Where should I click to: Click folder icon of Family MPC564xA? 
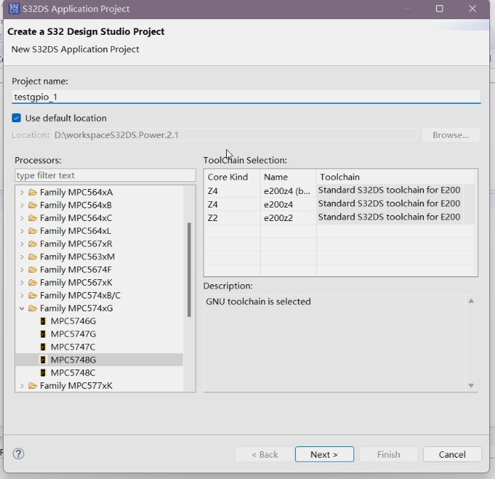[33, 192]
